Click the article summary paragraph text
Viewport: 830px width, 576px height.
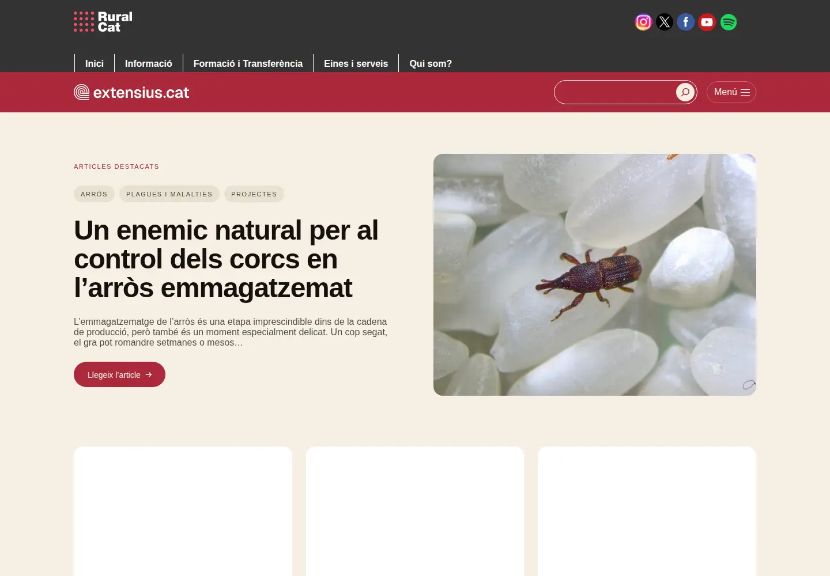tap(231, 332)
